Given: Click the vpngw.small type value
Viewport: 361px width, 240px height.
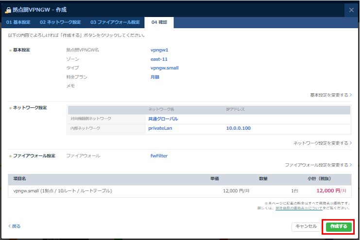Looking at the screenshot, I should pos(164,68).
